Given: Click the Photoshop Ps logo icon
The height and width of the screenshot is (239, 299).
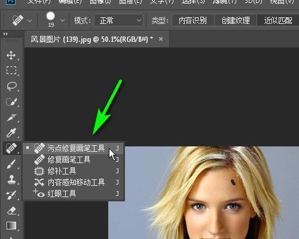Looking at the screenshot, I should coord(11,2).
